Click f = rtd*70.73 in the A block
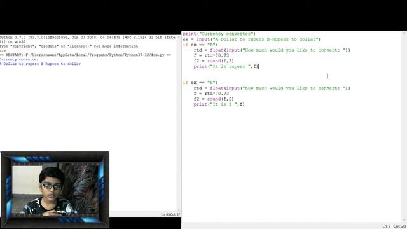 pos(211,55)
